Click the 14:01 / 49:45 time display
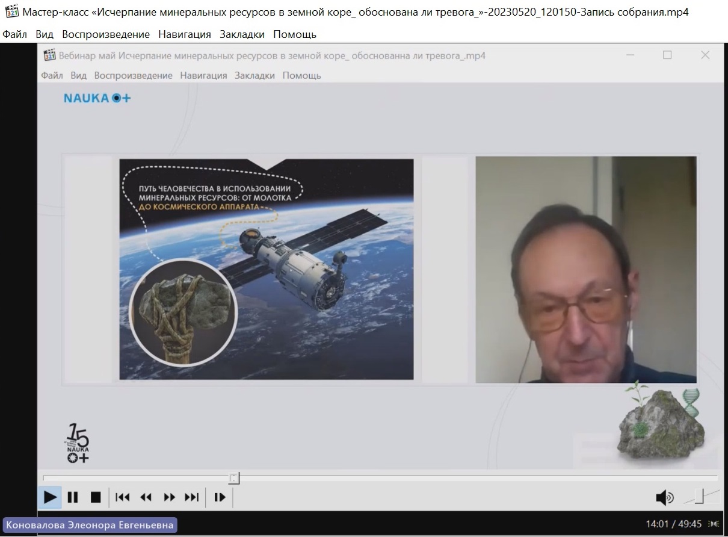728x537 pixels. [x=674, y=524]
